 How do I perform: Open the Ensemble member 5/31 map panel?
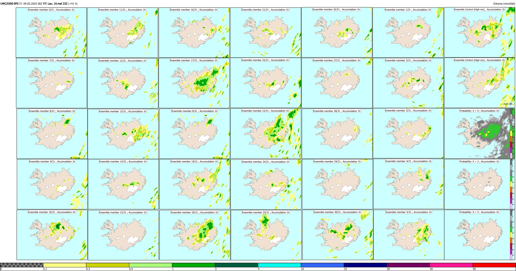point(409,235)
